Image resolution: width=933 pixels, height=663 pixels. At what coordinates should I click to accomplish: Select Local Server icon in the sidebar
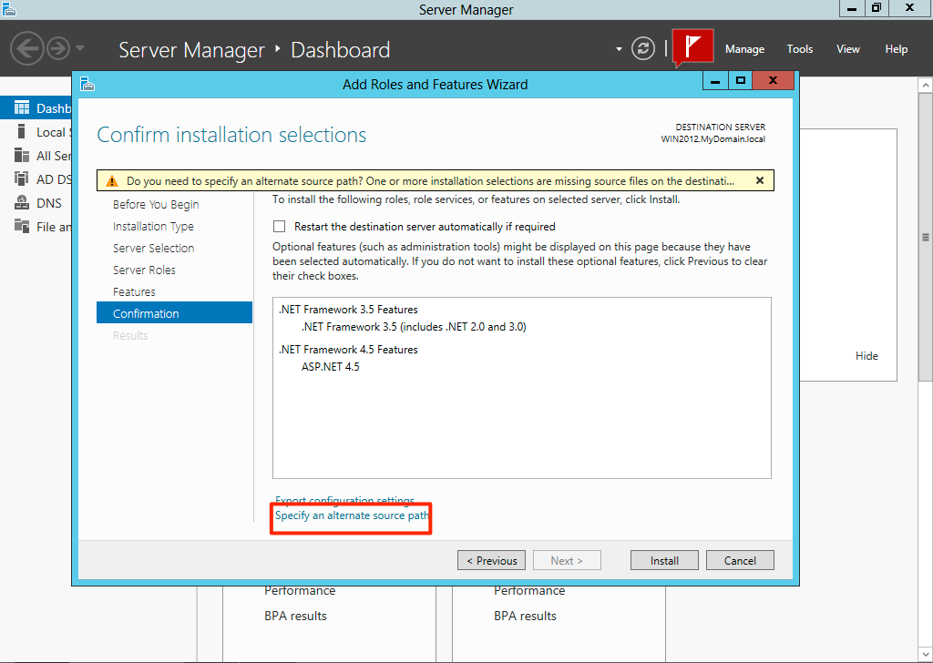22,131
